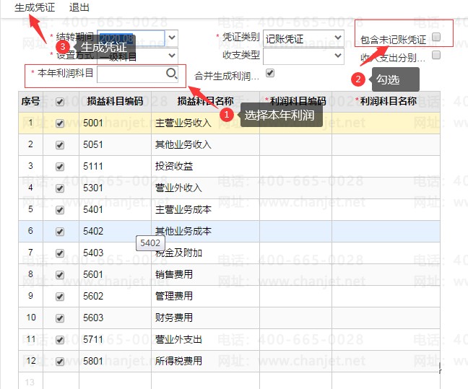This screenshot has height=389, width=468.
Task: Uncheck the 合并生成利润 checkbox
Action: pos(270,73)
